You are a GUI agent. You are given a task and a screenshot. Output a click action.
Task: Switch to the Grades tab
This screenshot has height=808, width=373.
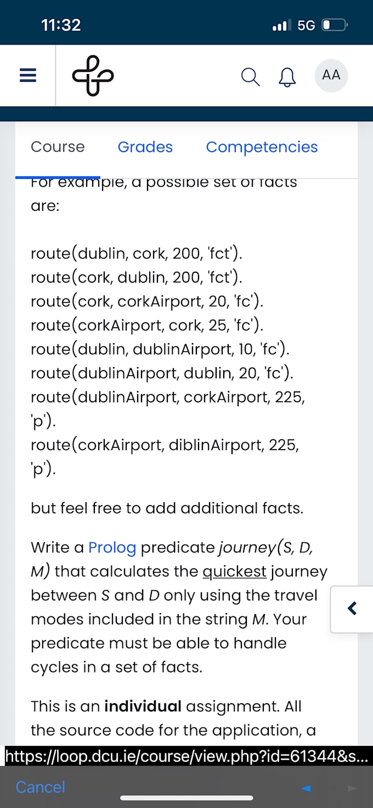[145, 147]
